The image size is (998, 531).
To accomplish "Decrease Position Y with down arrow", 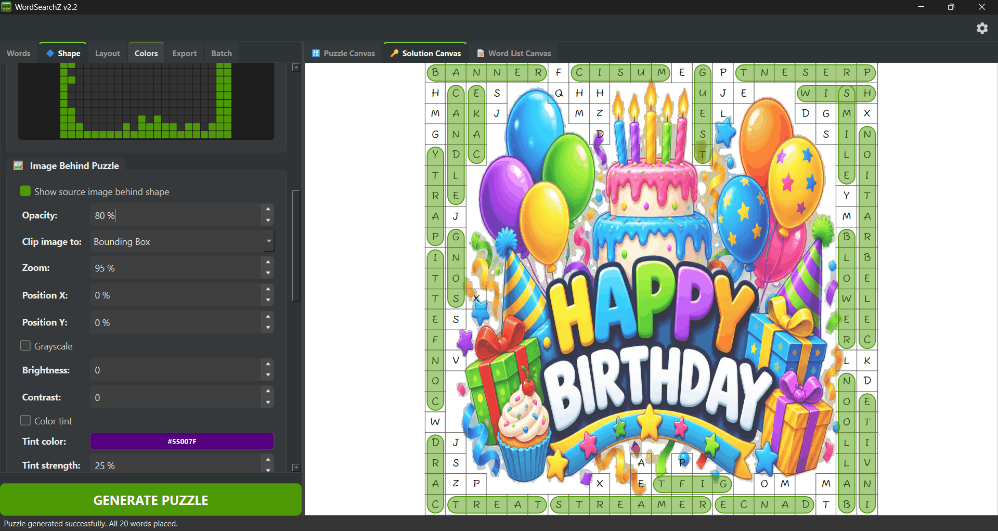I will (268, 328).
